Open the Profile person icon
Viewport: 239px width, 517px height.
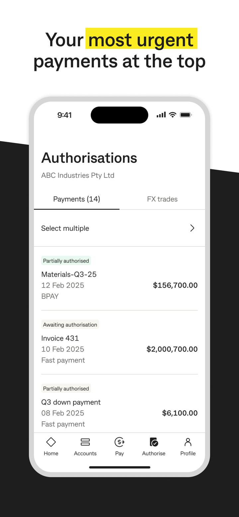click(x=188, y=442)
